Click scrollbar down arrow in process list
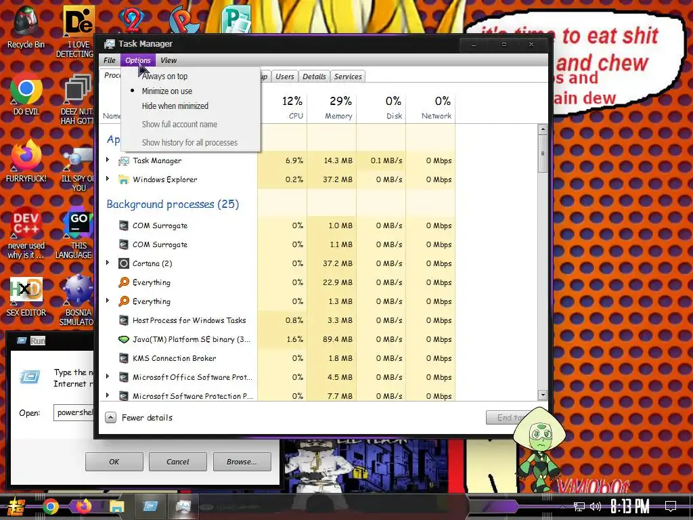693x520 pixels. [543, 395]
